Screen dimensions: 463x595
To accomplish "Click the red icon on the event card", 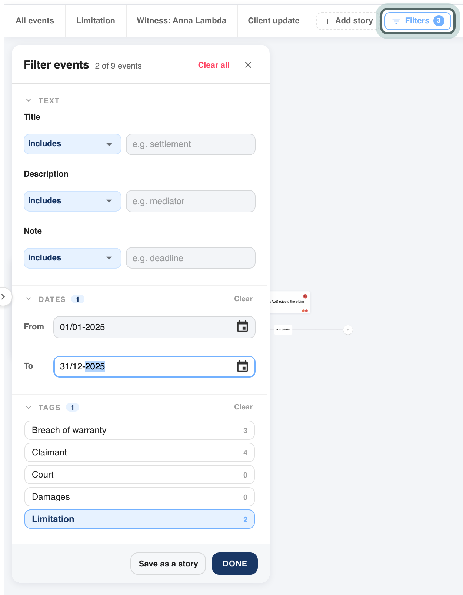I will [305, 296].
